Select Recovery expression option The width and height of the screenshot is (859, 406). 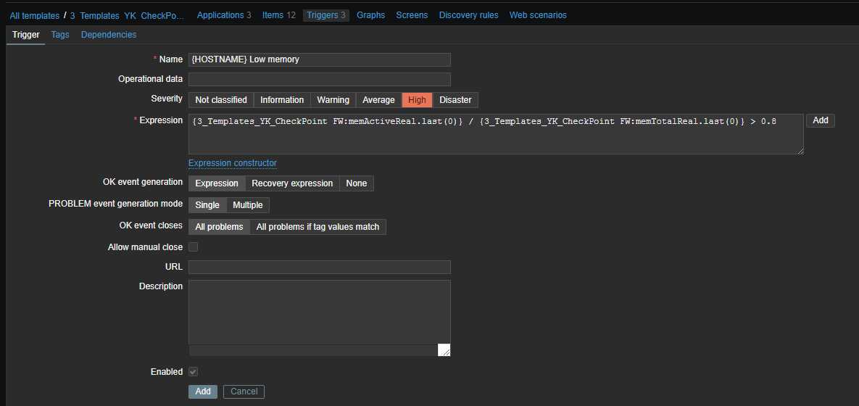[292, 183]
